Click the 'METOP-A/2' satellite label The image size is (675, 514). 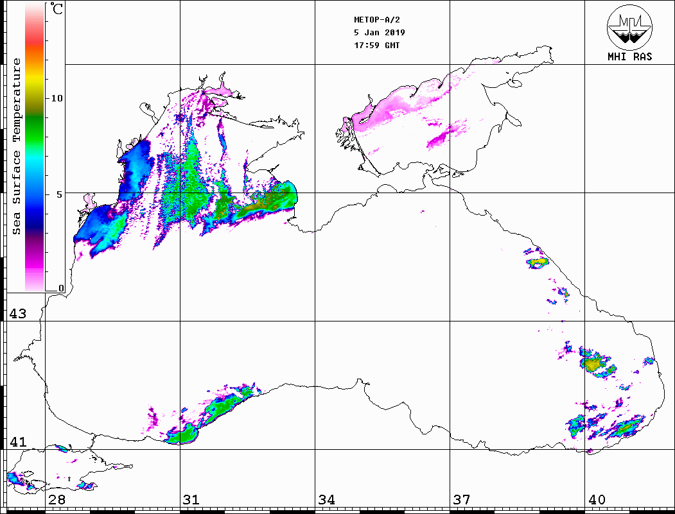coord(377,20)
